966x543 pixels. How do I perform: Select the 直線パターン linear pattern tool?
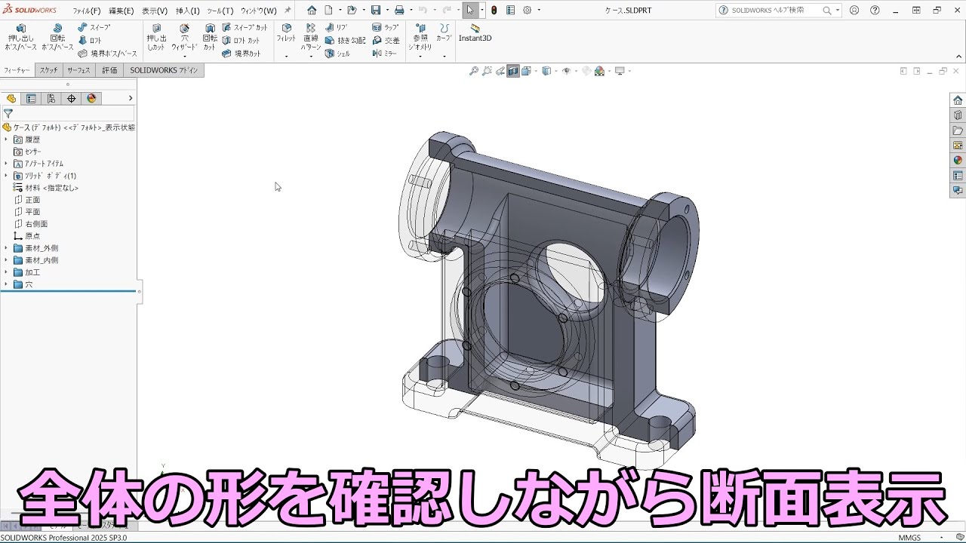click(x=311, y=37)
